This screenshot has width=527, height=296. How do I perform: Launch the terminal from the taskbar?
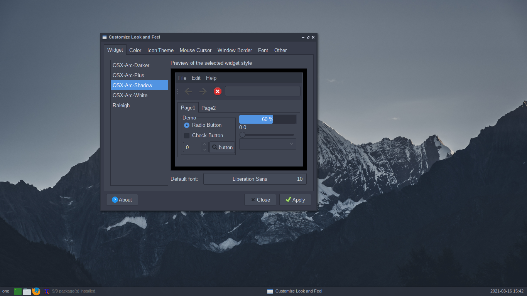[18, 291]
